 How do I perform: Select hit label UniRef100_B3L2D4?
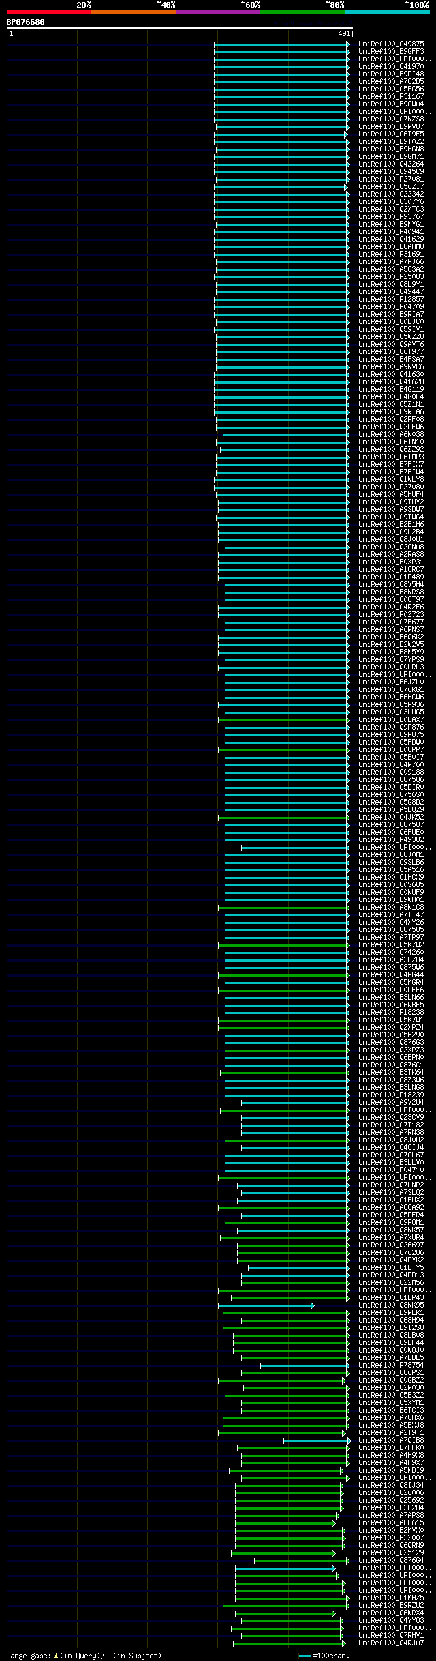click(x=391, y=1507)
